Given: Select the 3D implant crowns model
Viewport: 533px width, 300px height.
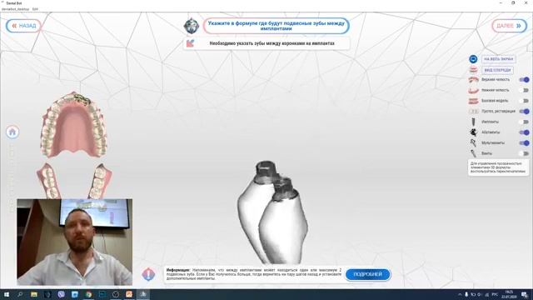Looking at the screenshot, I should [272, 212].
